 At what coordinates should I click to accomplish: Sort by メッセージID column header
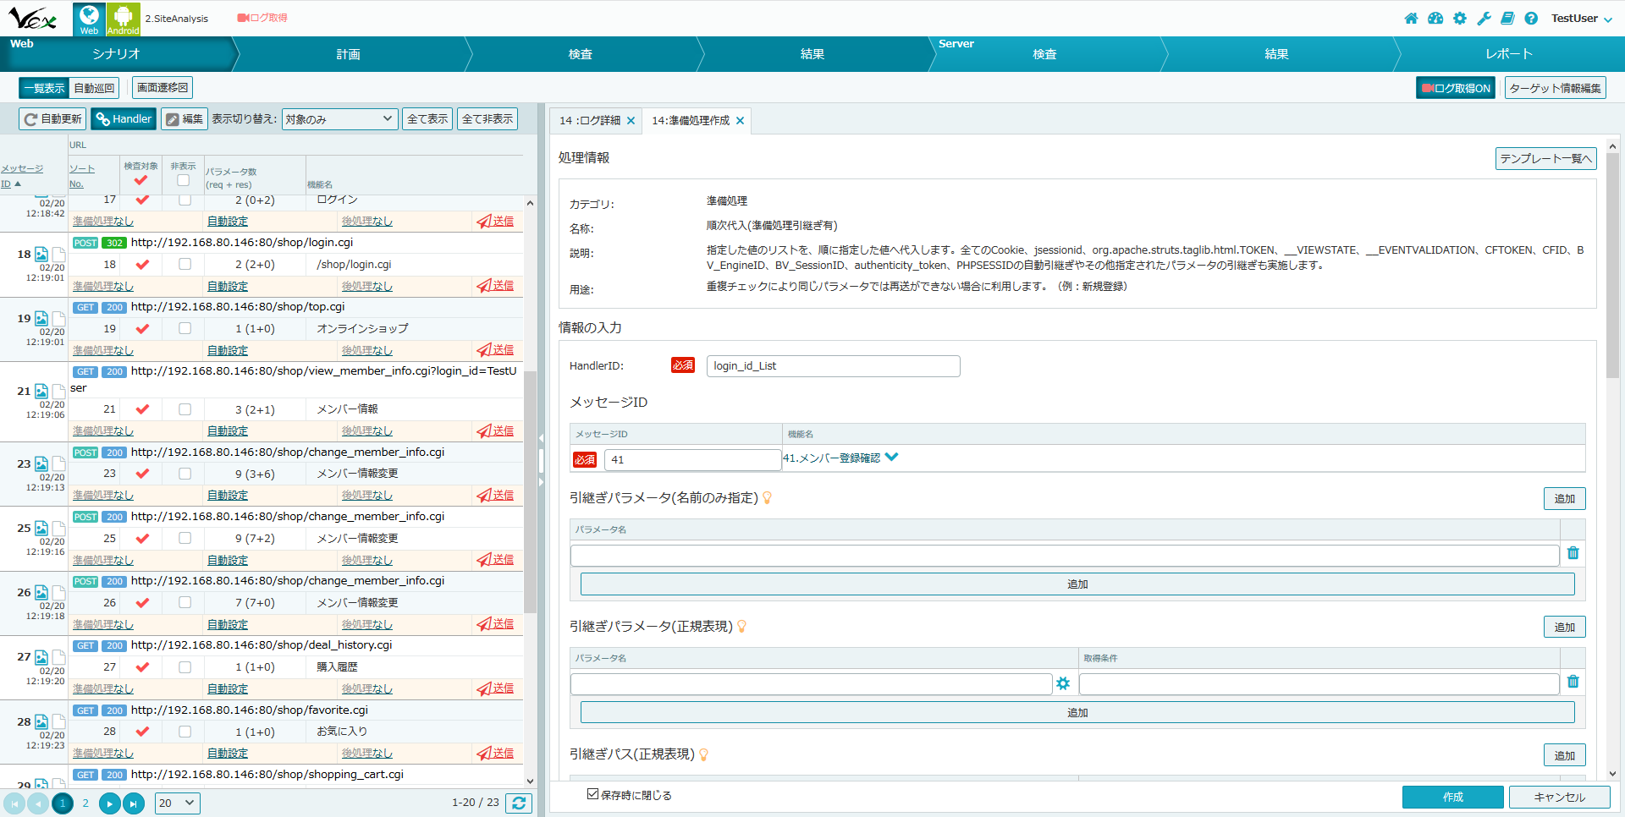pos(21,176)
